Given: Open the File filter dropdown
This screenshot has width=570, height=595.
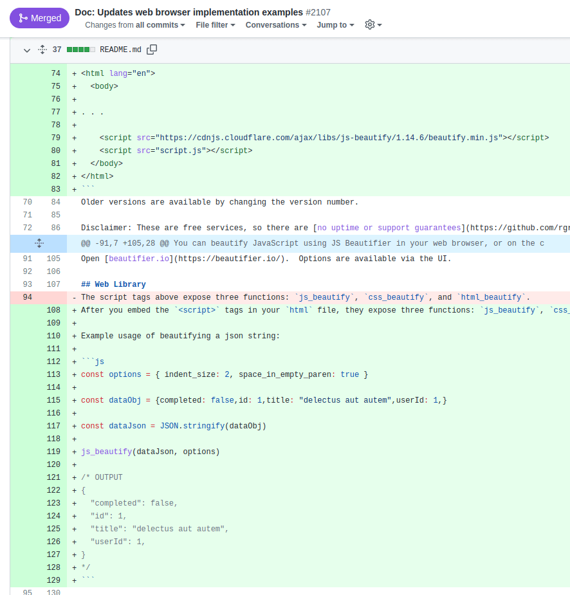Looking at the screenshot, I should (x=215, y=25).
